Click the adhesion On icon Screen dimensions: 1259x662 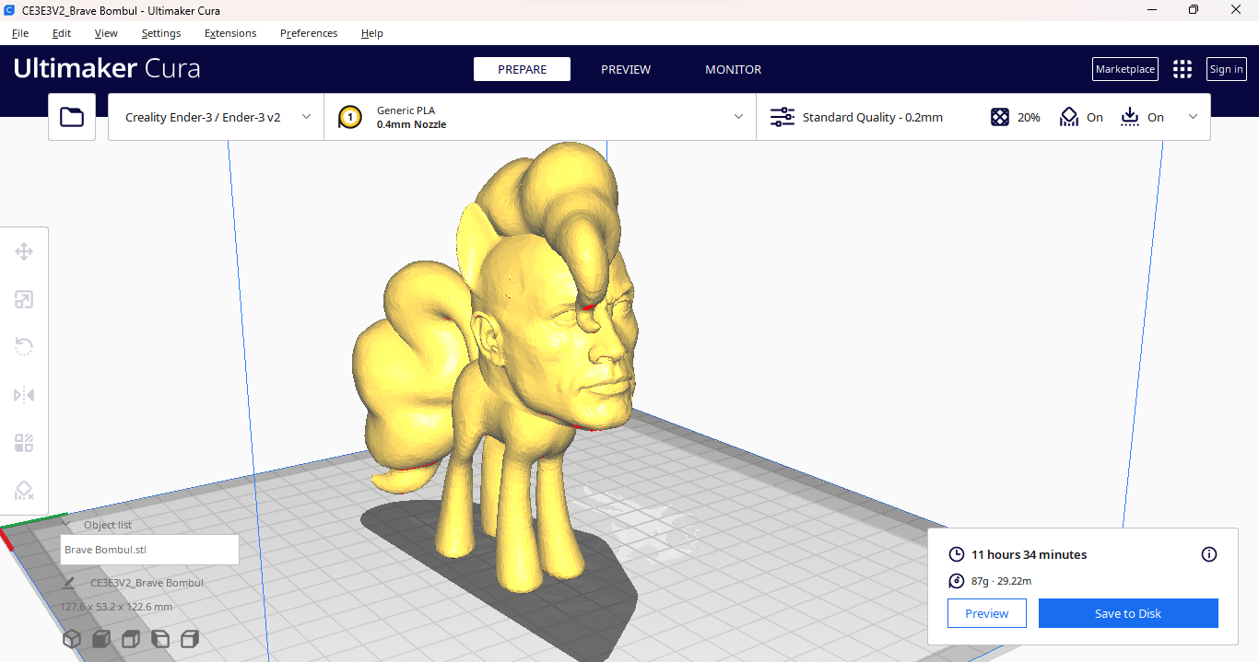point(1130,117)
